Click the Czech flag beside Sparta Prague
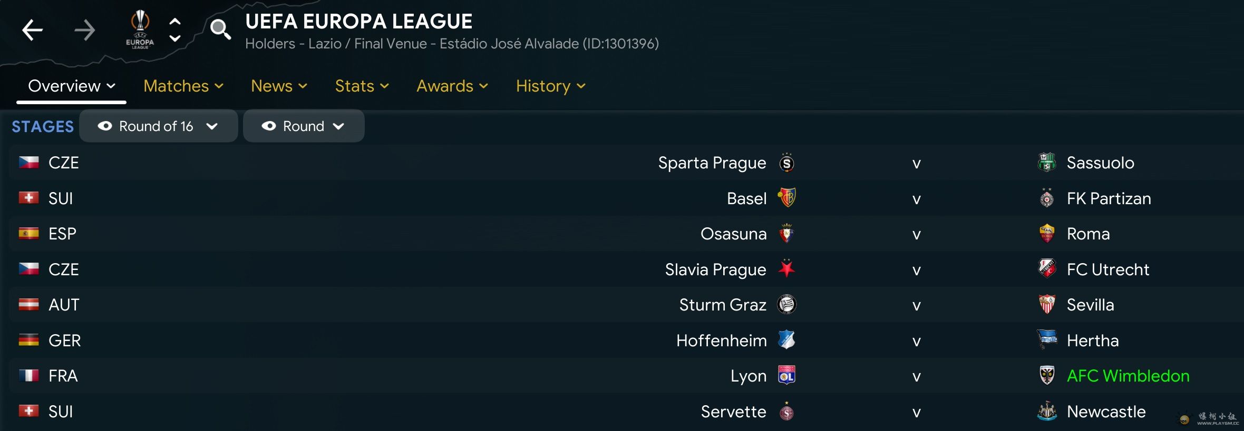 29,163
